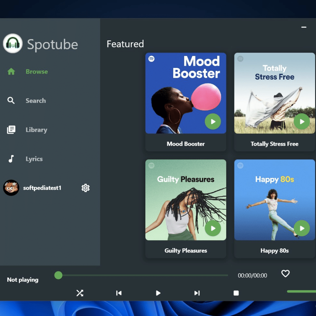Image resolution: width=316 pixels, height=316 pixels.
Task: Skip to the next track
Action: [197, 293]
